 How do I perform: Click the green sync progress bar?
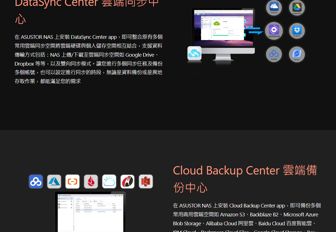[x=220, y=35]
